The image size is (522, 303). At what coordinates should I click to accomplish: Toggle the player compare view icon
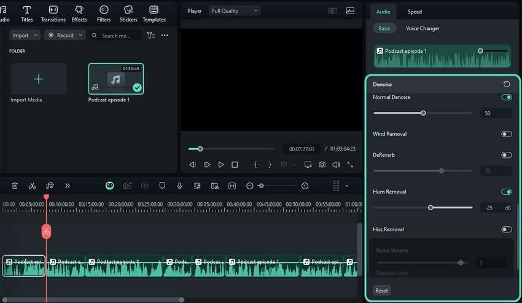pos(332,10)
